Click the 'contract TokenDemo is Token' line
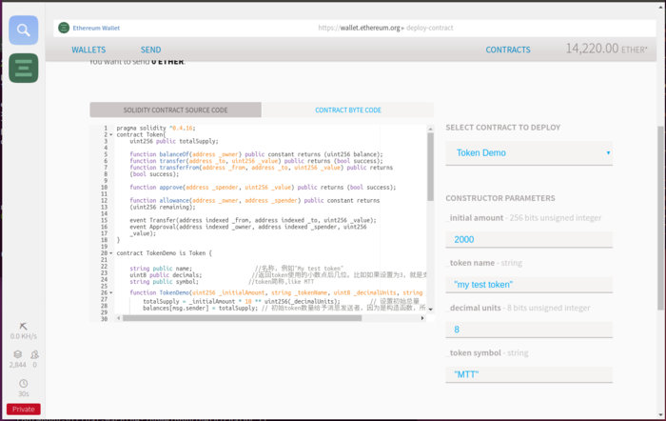 [164, 253]
